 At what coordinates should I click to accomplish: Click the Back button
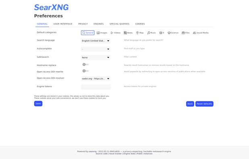pyautogui.click(x=190, y=104)
